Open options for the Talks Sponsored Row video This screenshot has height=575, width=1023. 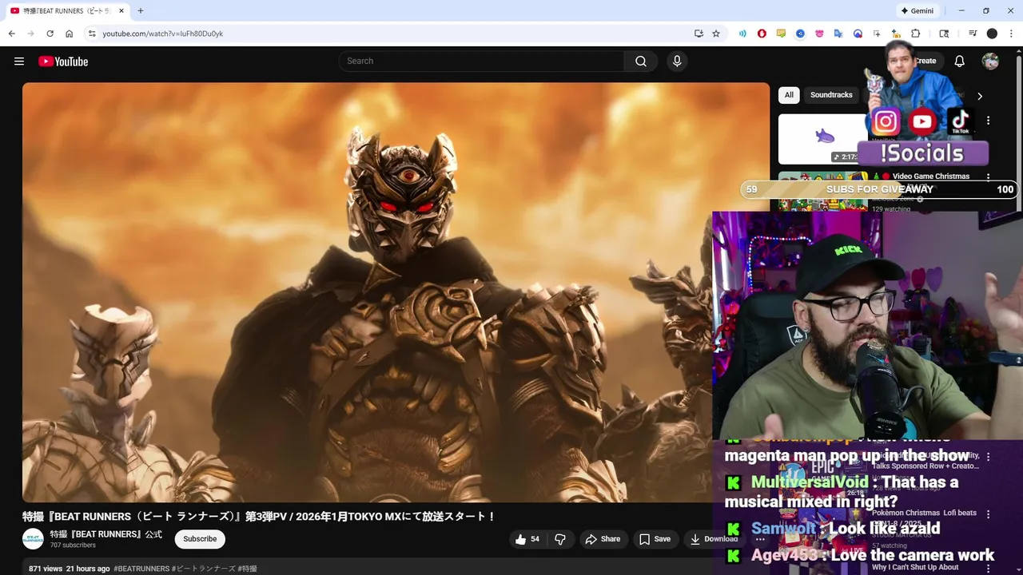[x=989, y=458]
